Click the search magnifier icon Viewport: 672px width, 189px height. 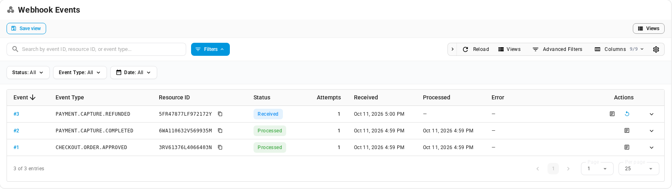pyautogui.click(x=16, y=49)
